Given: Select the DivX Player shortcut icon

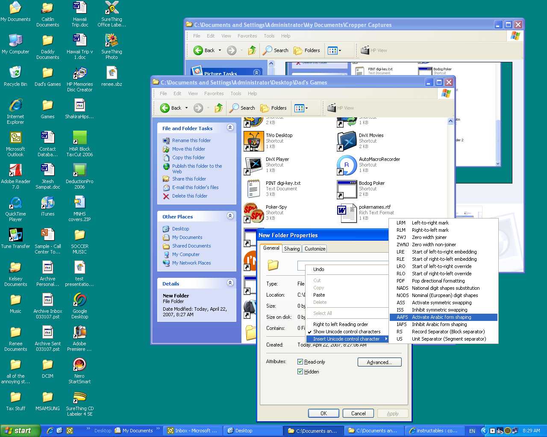Looking at the screenshot, I should click(x=253, y=165).
